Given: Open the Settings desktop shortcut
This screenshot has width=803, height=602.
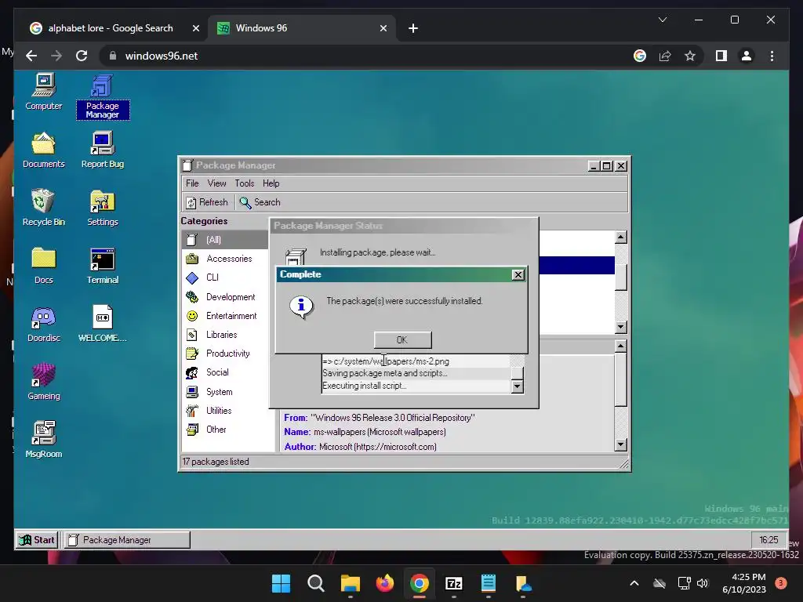Looking at the screenshot, I should coord(103,209).
